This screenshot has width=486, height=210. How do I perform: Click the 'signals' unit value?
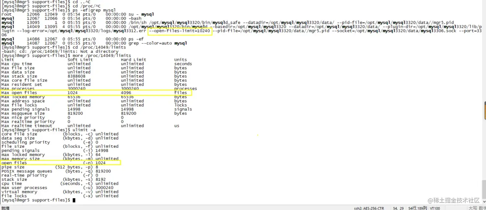click(183, 109)
